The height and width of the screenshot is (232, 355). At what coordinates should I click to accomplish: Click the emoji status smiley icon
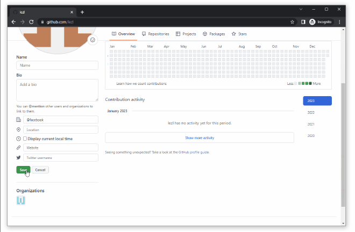(93, 40)
